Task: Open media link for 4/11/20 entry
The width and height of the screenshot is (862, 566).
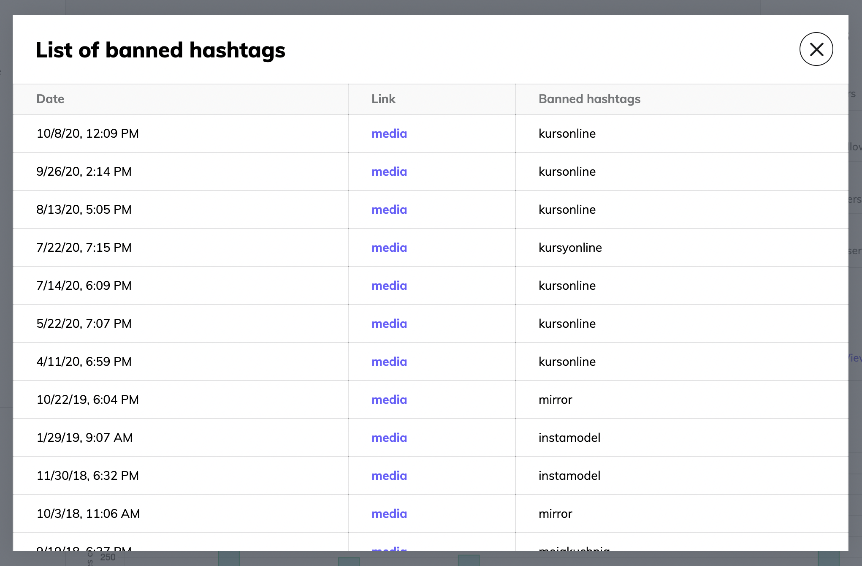Action: (x=389, y=362)
